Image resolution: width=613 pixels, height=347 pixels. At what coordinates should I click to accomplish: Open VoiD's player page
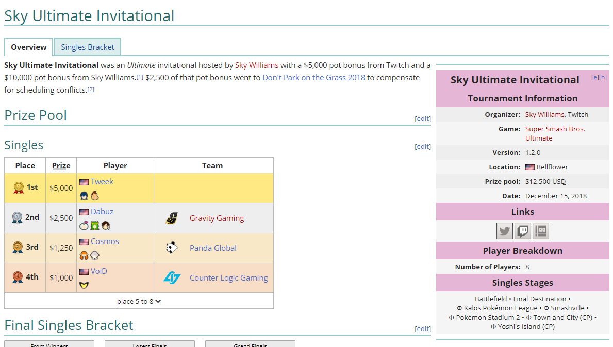(x=99, y=271)
